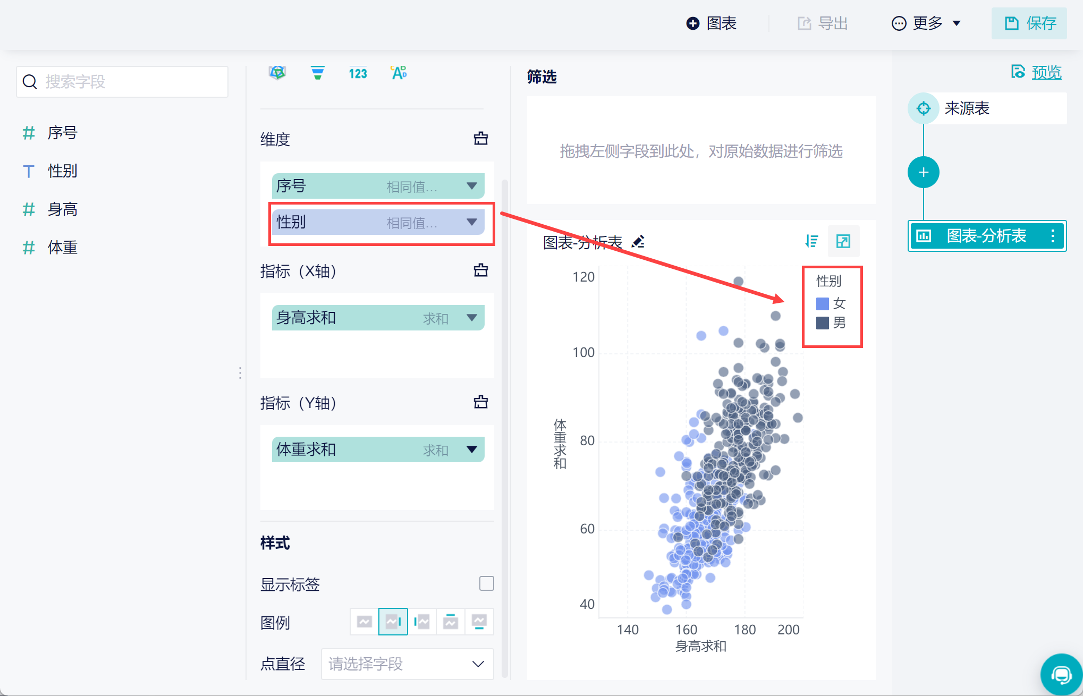Image resolution: width=1083 pixels, height=696 pixels.
Task: Open the 预览 link
Action: (1046, 72)
